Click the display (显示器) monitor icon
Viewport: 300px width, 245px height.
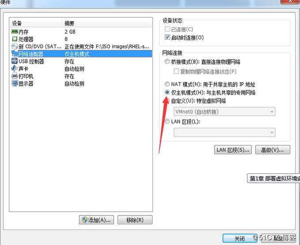click(15, 83)
